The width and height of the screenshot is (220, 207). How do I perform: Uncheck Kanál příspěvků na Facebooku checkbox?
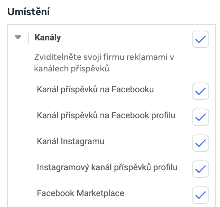(200, 91)
